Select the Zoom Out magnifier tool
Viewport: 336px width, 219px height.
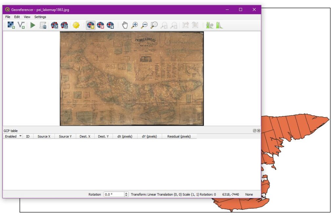point(144,25)
